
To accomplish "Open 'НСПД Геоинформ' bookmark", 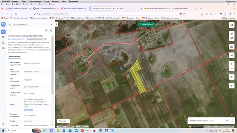I will tap(76, 18).
